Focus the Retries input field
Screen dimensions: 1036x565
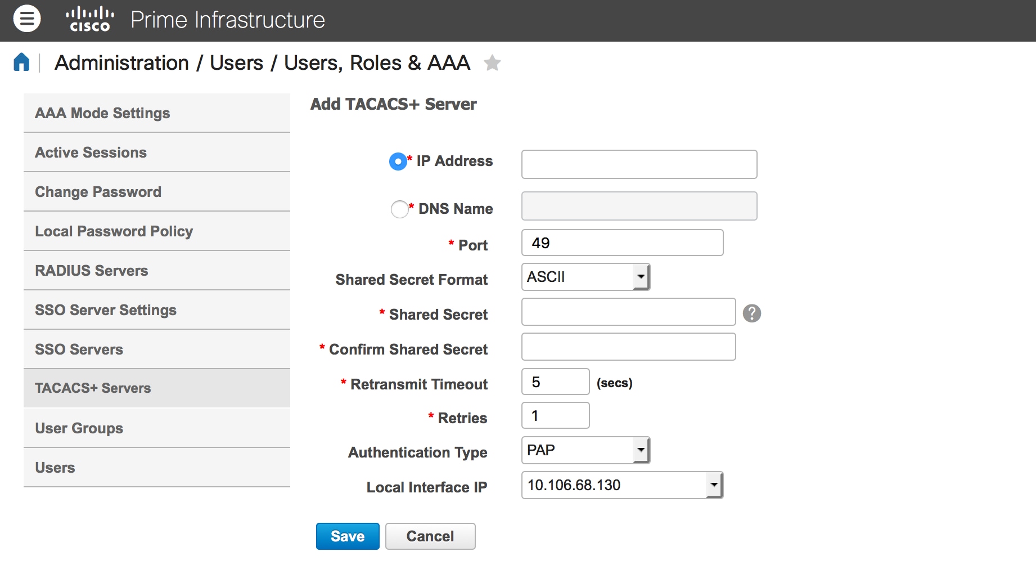[x=555, y=415]
